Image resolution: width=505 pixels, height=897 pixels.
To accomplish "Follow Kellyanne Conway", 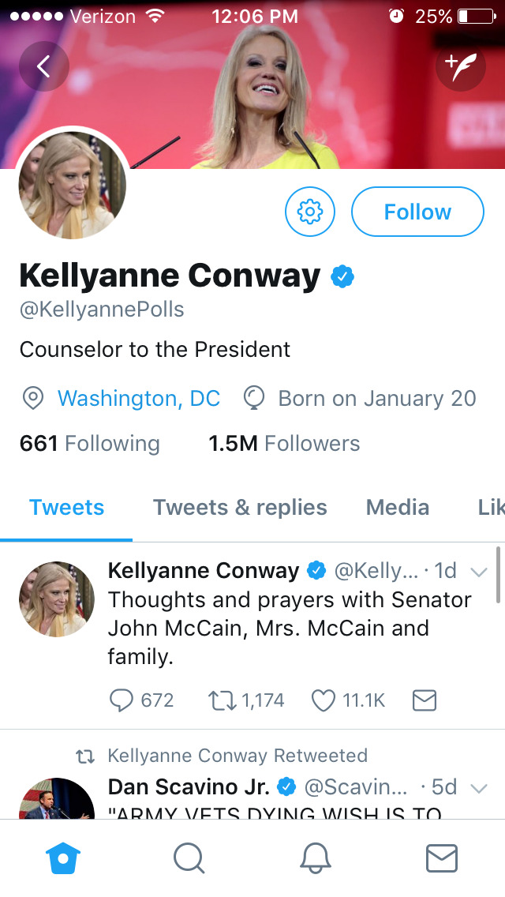I will click(x=417, y=212).
